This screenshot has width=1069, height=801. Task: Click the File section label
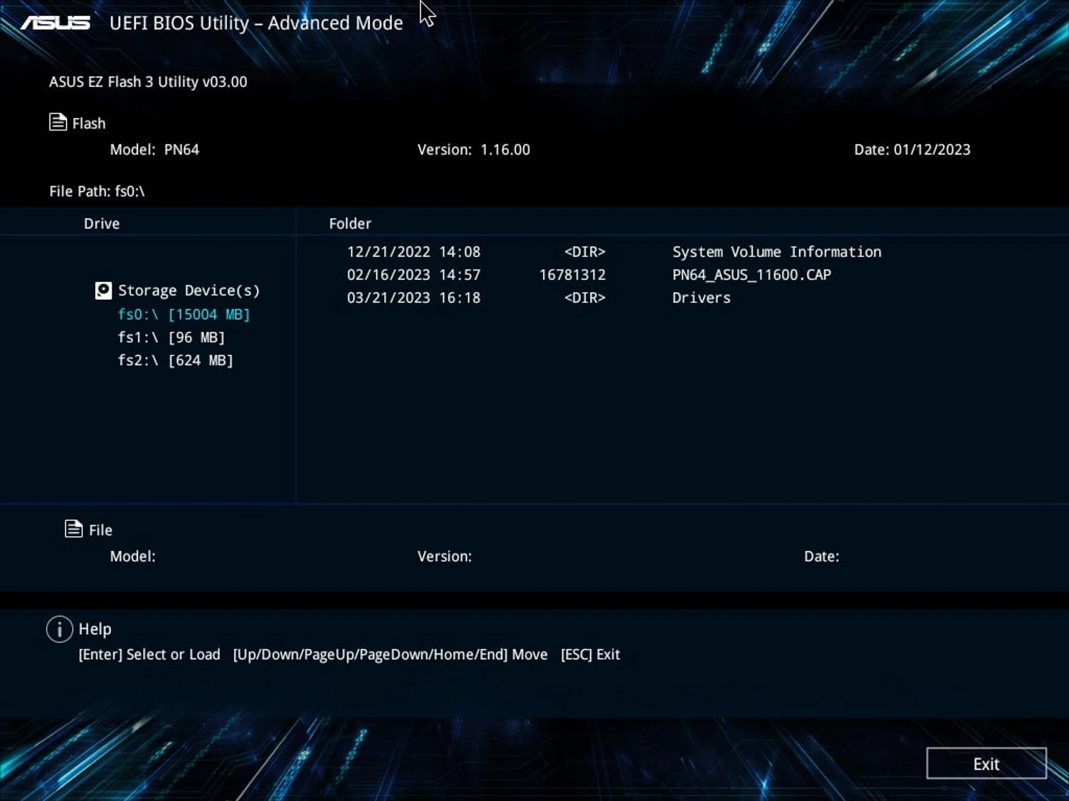101,530
